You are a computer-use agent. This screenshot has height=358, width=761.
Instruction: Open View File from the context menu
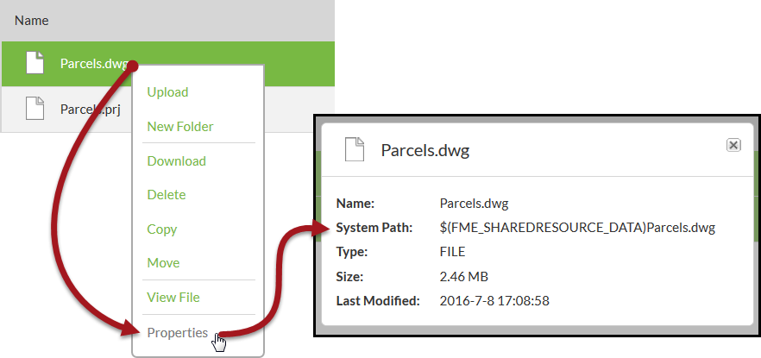173,298
